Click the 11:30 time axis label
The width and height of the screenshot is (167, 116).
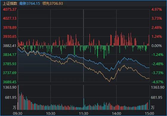83,114
